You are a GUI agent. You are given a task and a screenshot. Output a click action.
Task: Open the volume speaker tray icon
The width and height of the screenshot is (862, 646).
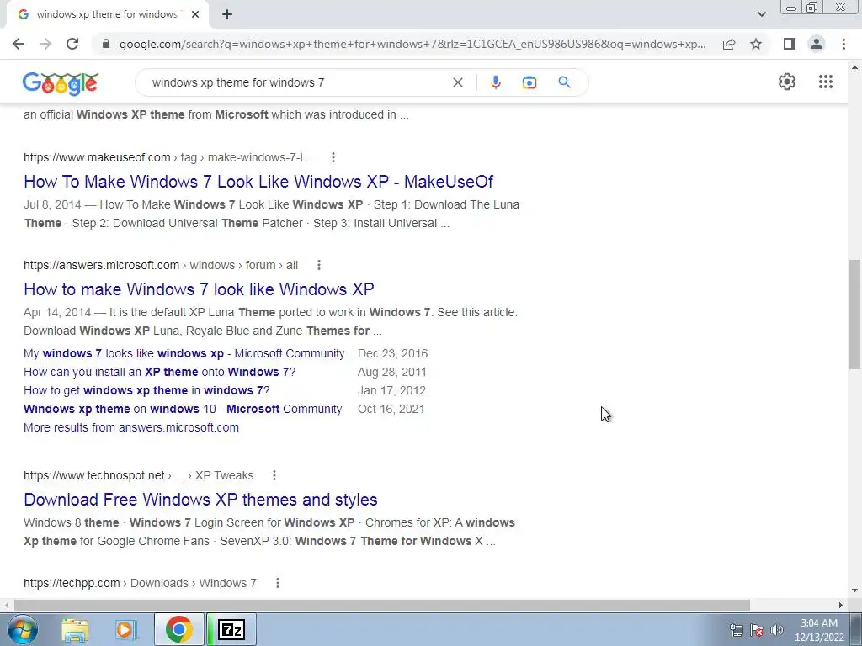(776, 630)
